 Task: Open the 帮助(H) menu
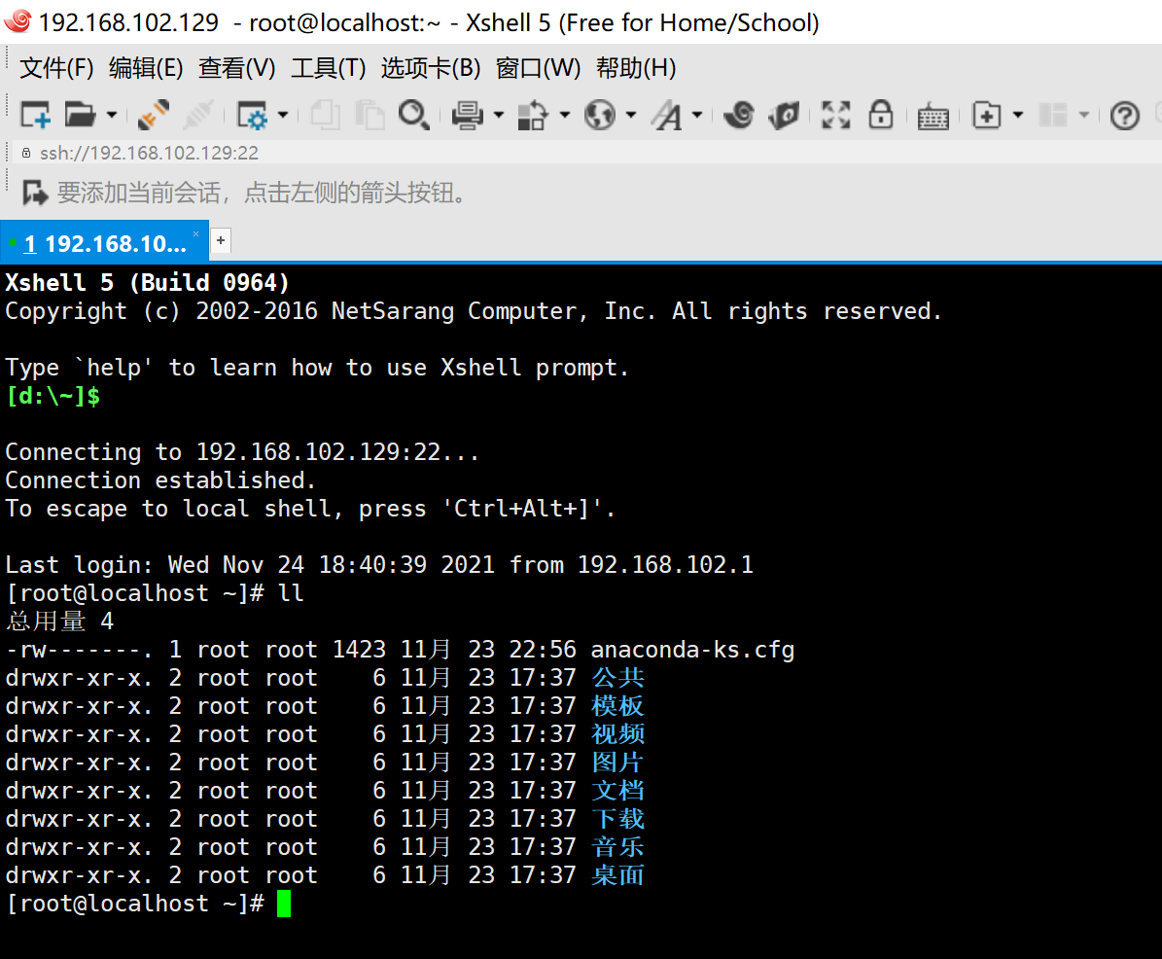[x=636, y=68]
